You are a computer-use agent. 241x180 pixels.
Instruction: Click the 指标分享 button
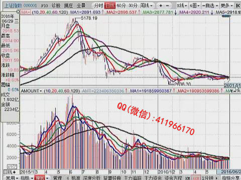pyautogui.click(x=231, y=177)
